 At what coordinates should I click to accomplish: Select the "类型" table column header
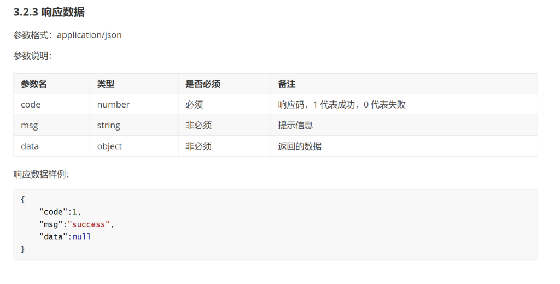tap(106, 84)
